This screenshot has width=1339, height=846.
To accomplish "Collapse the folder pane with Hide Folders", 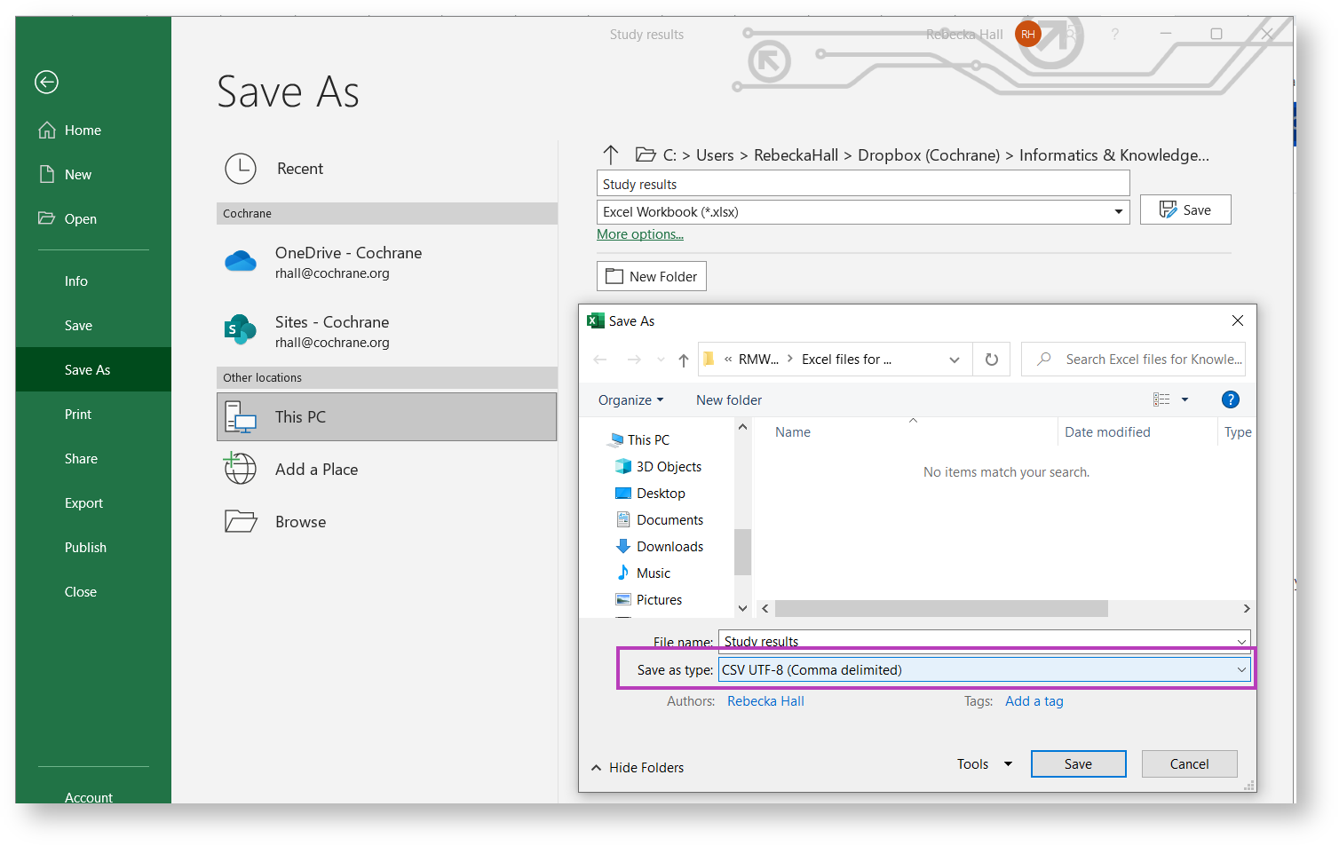I will click(638, 768).
